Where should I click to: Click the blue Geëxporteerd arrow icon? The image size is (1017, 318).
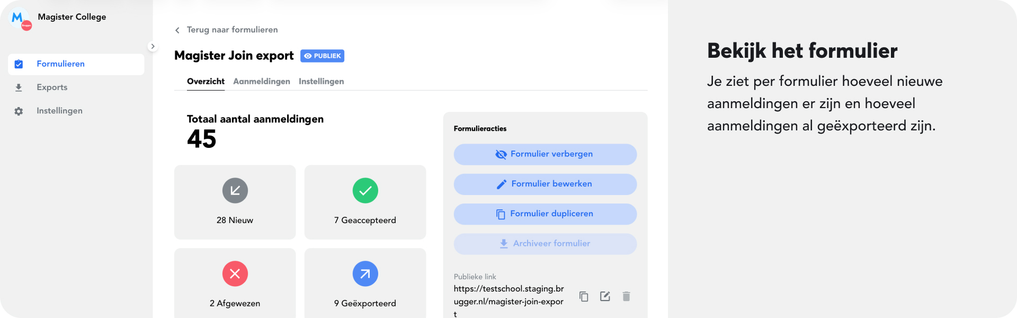pos(365,273)
